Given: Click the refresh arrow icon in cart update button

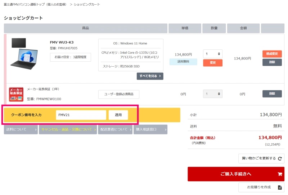Looking at the screenshot, I should (280, 158).
